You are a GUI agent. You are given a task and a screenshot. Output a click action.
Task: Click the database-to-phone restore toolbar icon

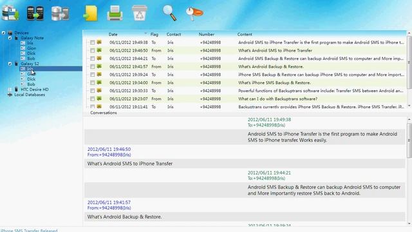click(60, 13)
